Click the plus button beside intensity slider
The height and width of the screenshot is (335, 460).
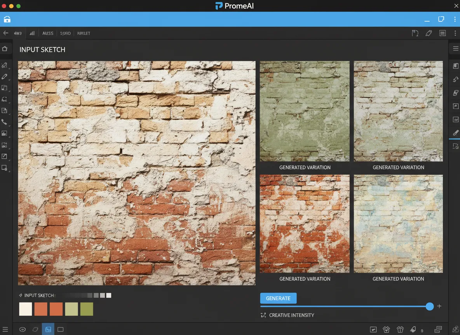pyautogui.click(x=439, y=306)
